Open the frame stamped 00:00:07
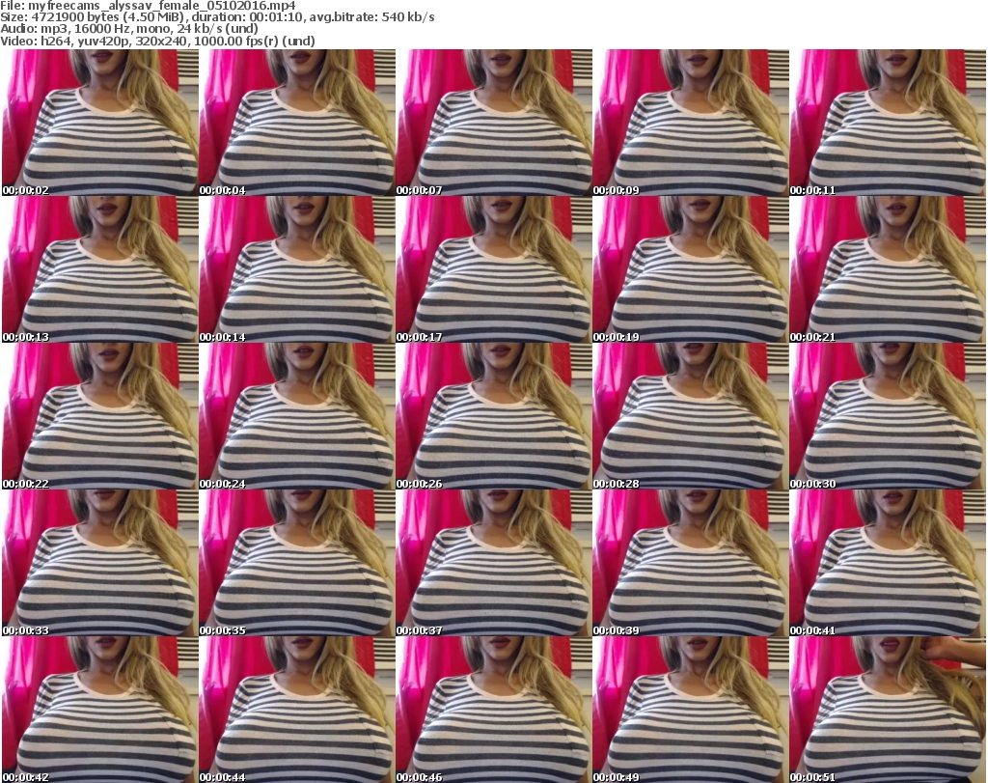 coord(494,123)
